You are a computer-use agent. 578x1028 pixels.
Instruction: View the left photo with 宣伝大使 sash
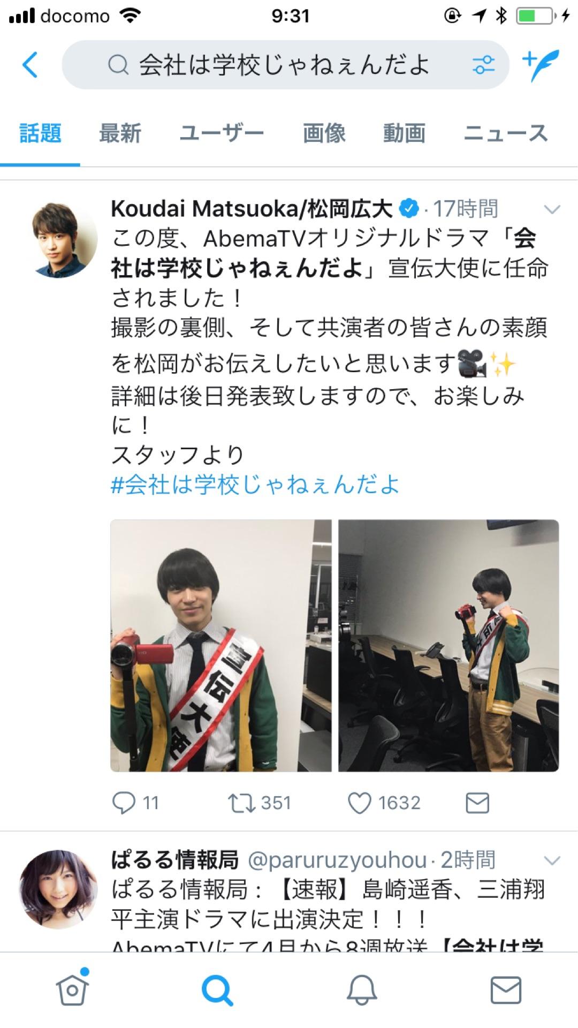[x=220, y=645]
